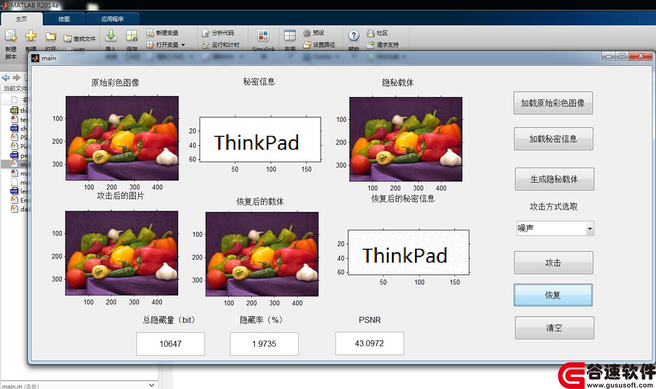This screenshot has height=389, width=656.
Task: Click Load Original Color Image (加载原始彩色图像) button
Action: [x=553, y=103]
